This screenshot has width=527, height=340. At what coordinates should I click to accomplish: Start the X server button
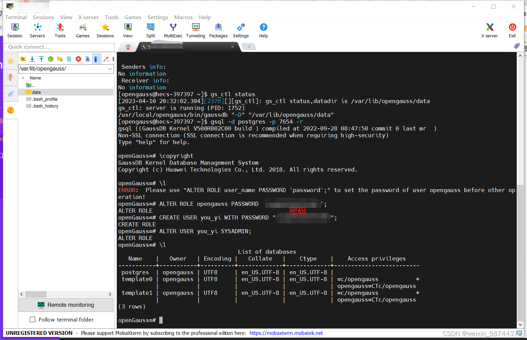pos(490,30)
